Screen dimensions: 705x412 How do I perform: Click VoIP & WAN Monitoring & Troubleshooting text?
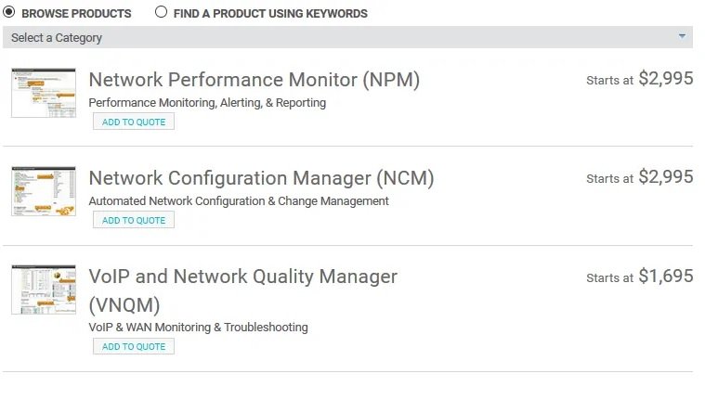[198, 328]
